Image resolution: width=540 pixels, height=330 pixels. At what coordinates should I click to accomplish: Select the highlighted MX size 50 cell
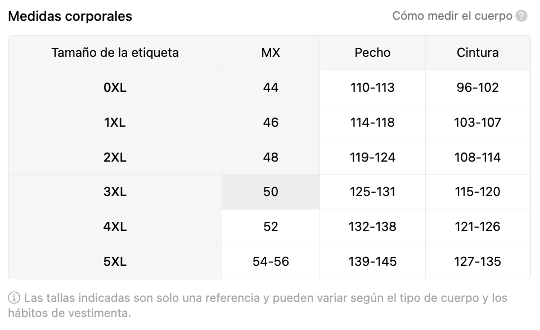point(271,191)
